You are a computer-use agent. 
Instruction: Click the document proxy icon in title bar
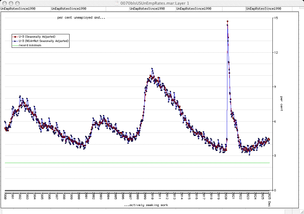point(117,3)
